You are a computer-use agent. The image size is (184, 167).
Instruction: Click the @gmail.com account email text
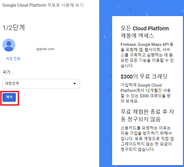[45, 49]
